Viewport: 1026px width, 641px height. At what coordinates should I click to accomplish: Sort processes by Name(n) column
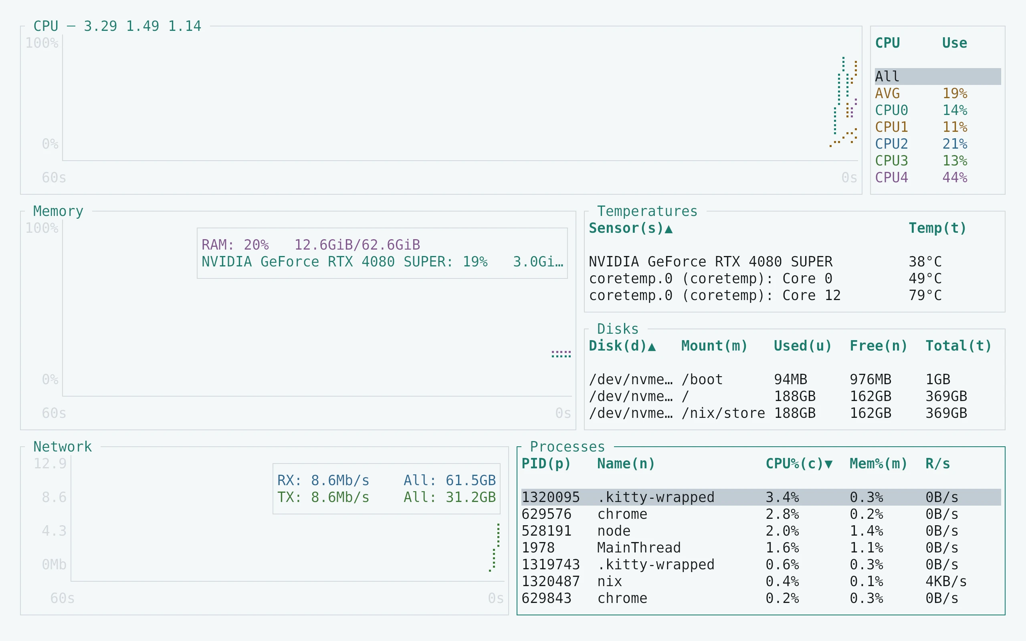[x=626, y=464]
